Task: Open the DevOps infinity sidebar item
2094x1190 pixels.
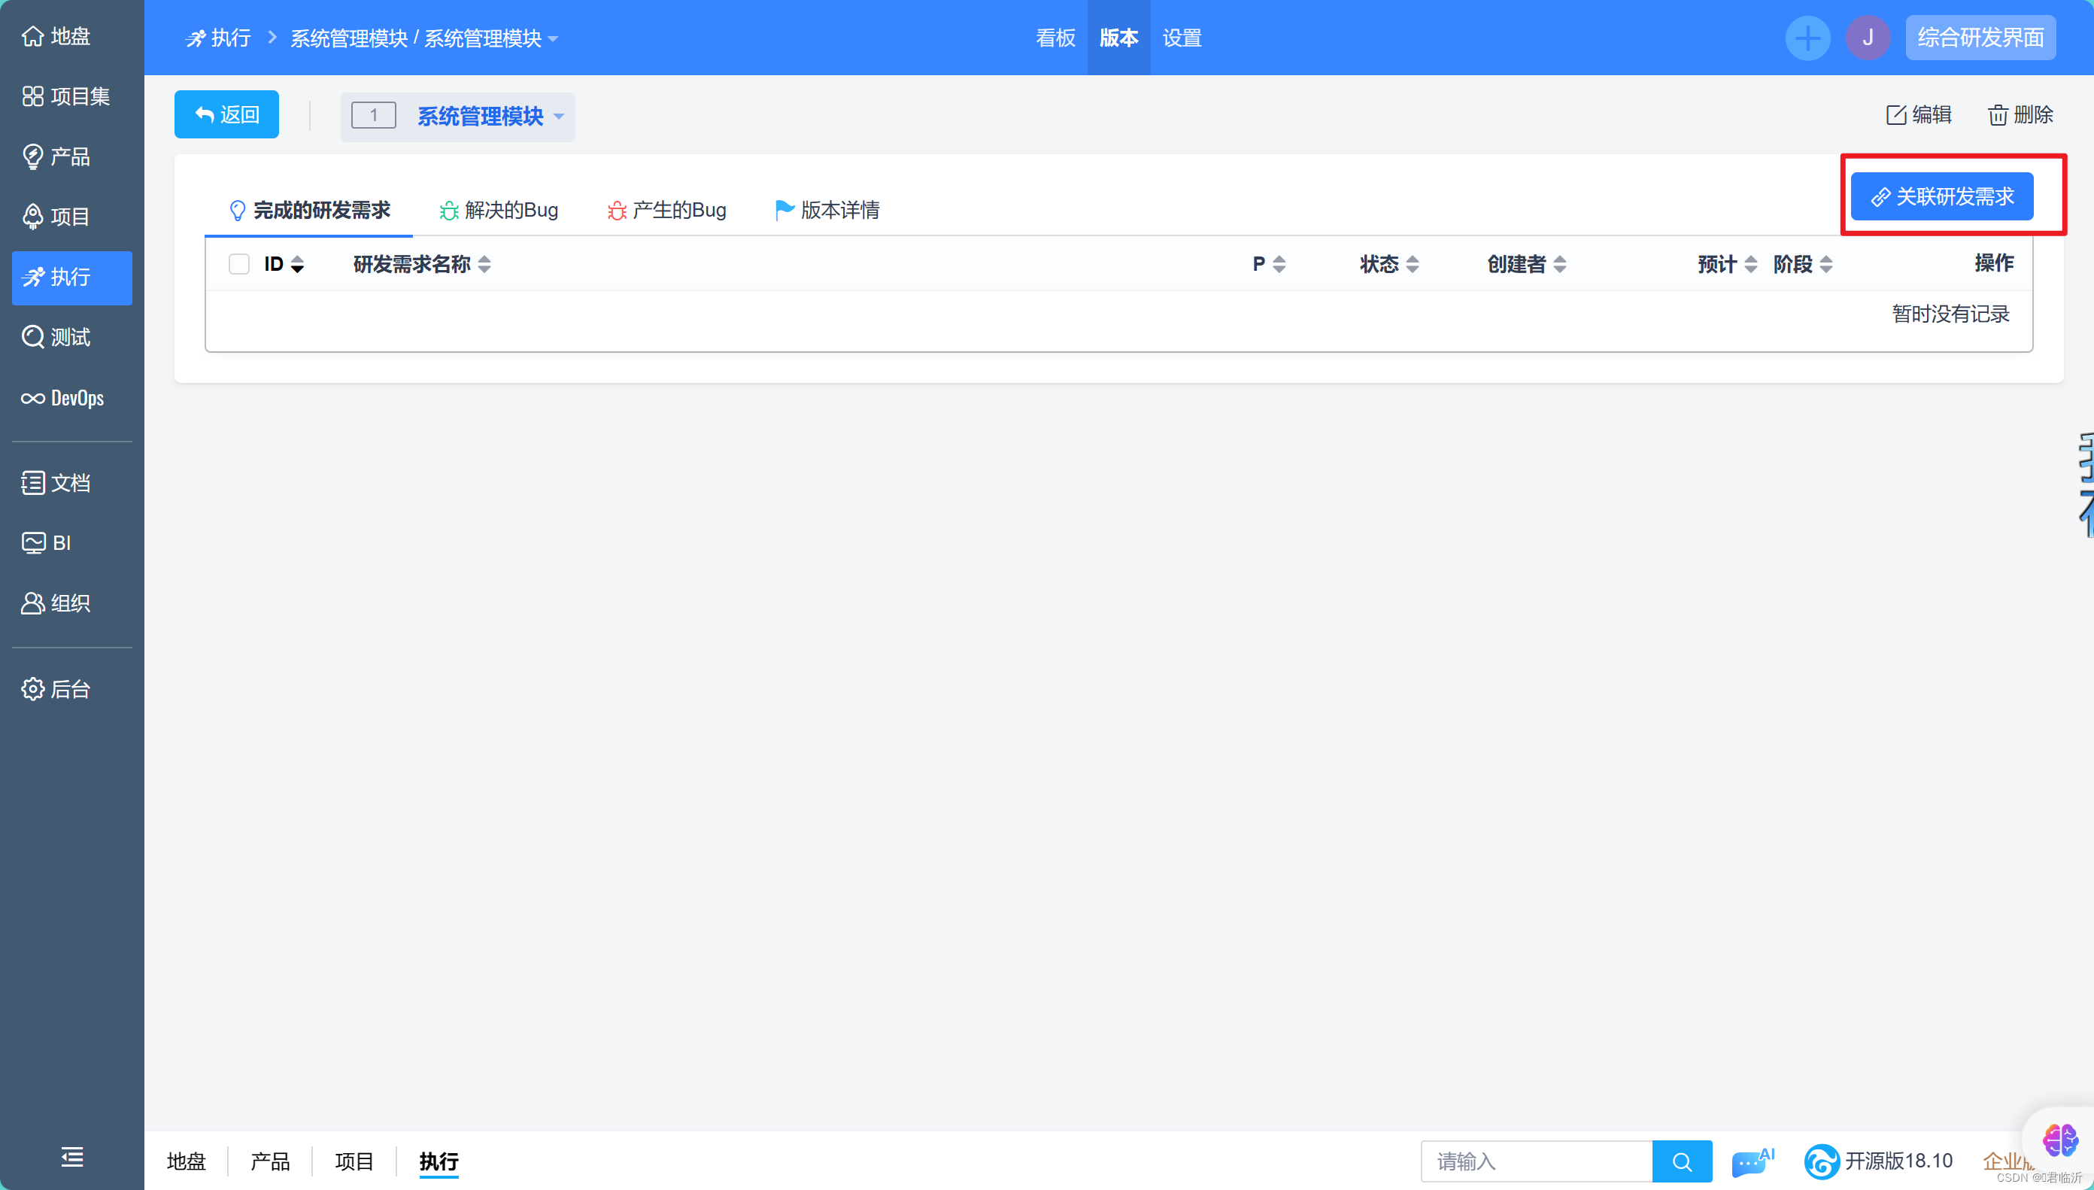Action: pos(32,398)
